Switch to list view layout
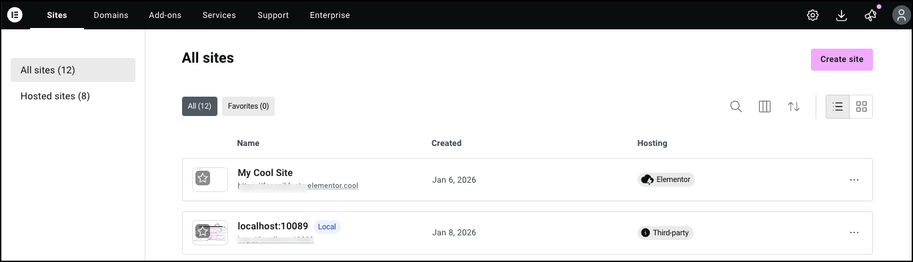 click(x=838, y=107)
